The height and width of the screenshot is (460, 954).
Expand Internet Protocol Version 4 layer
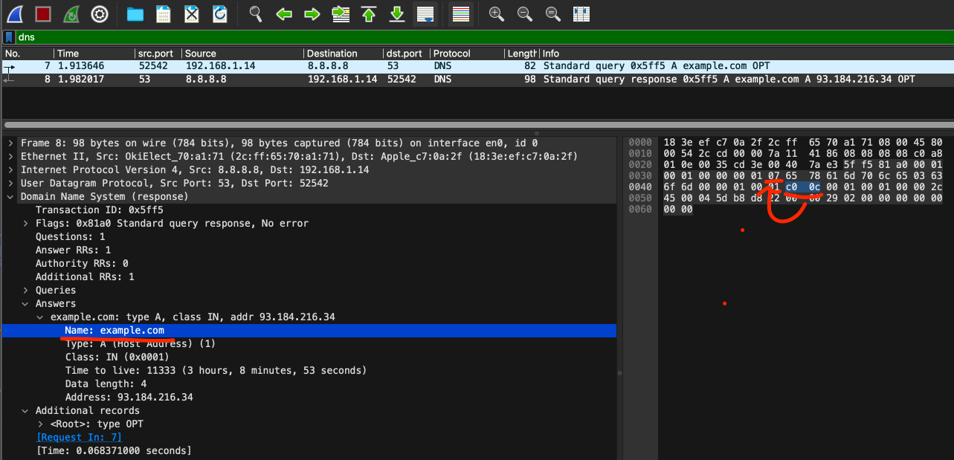coord(10,169)
